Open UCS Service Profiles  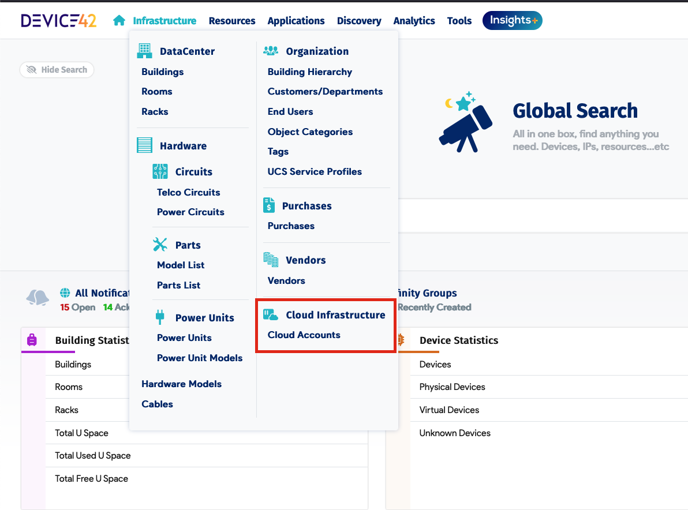click(315, 172)
